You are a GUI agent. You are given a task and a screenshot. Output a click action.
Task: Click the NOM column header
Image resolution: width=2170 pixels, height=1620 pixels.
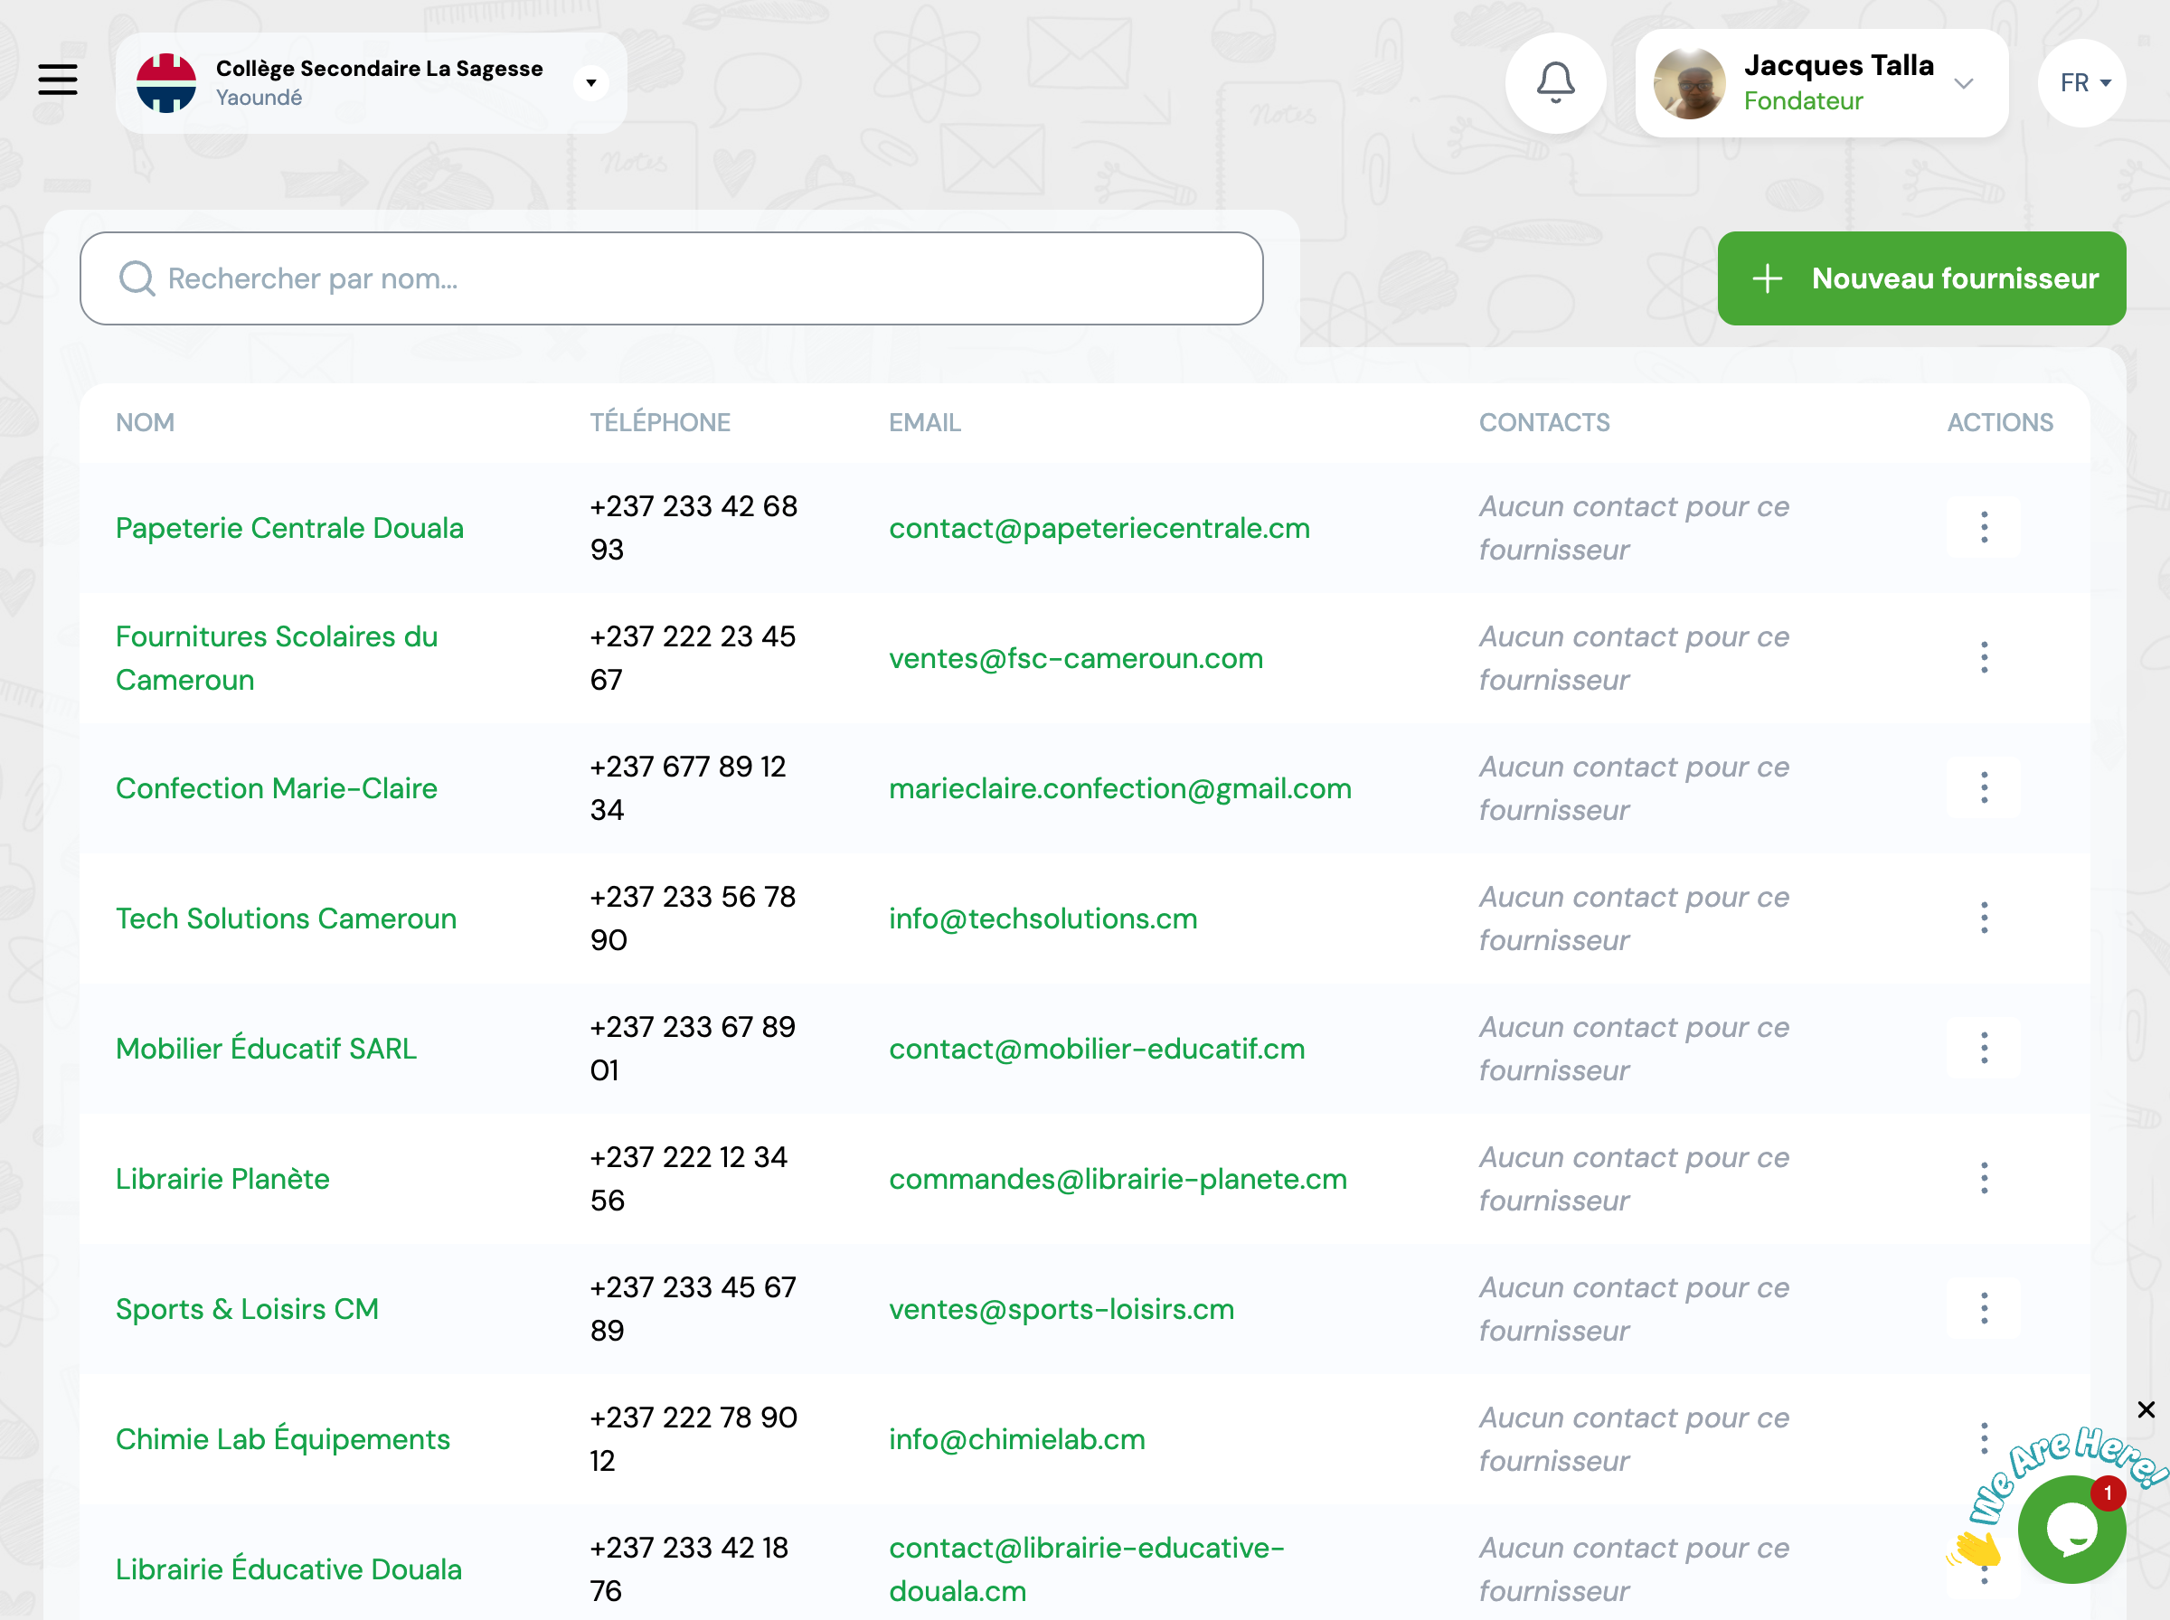coord(146,423)
